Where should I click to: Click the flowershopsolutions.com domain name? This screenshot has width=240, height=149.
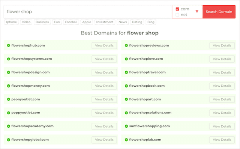(x=150, y=113)
